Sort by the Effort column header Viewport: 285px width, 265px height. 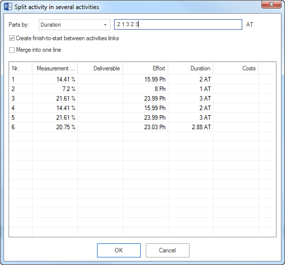(145, 68)
